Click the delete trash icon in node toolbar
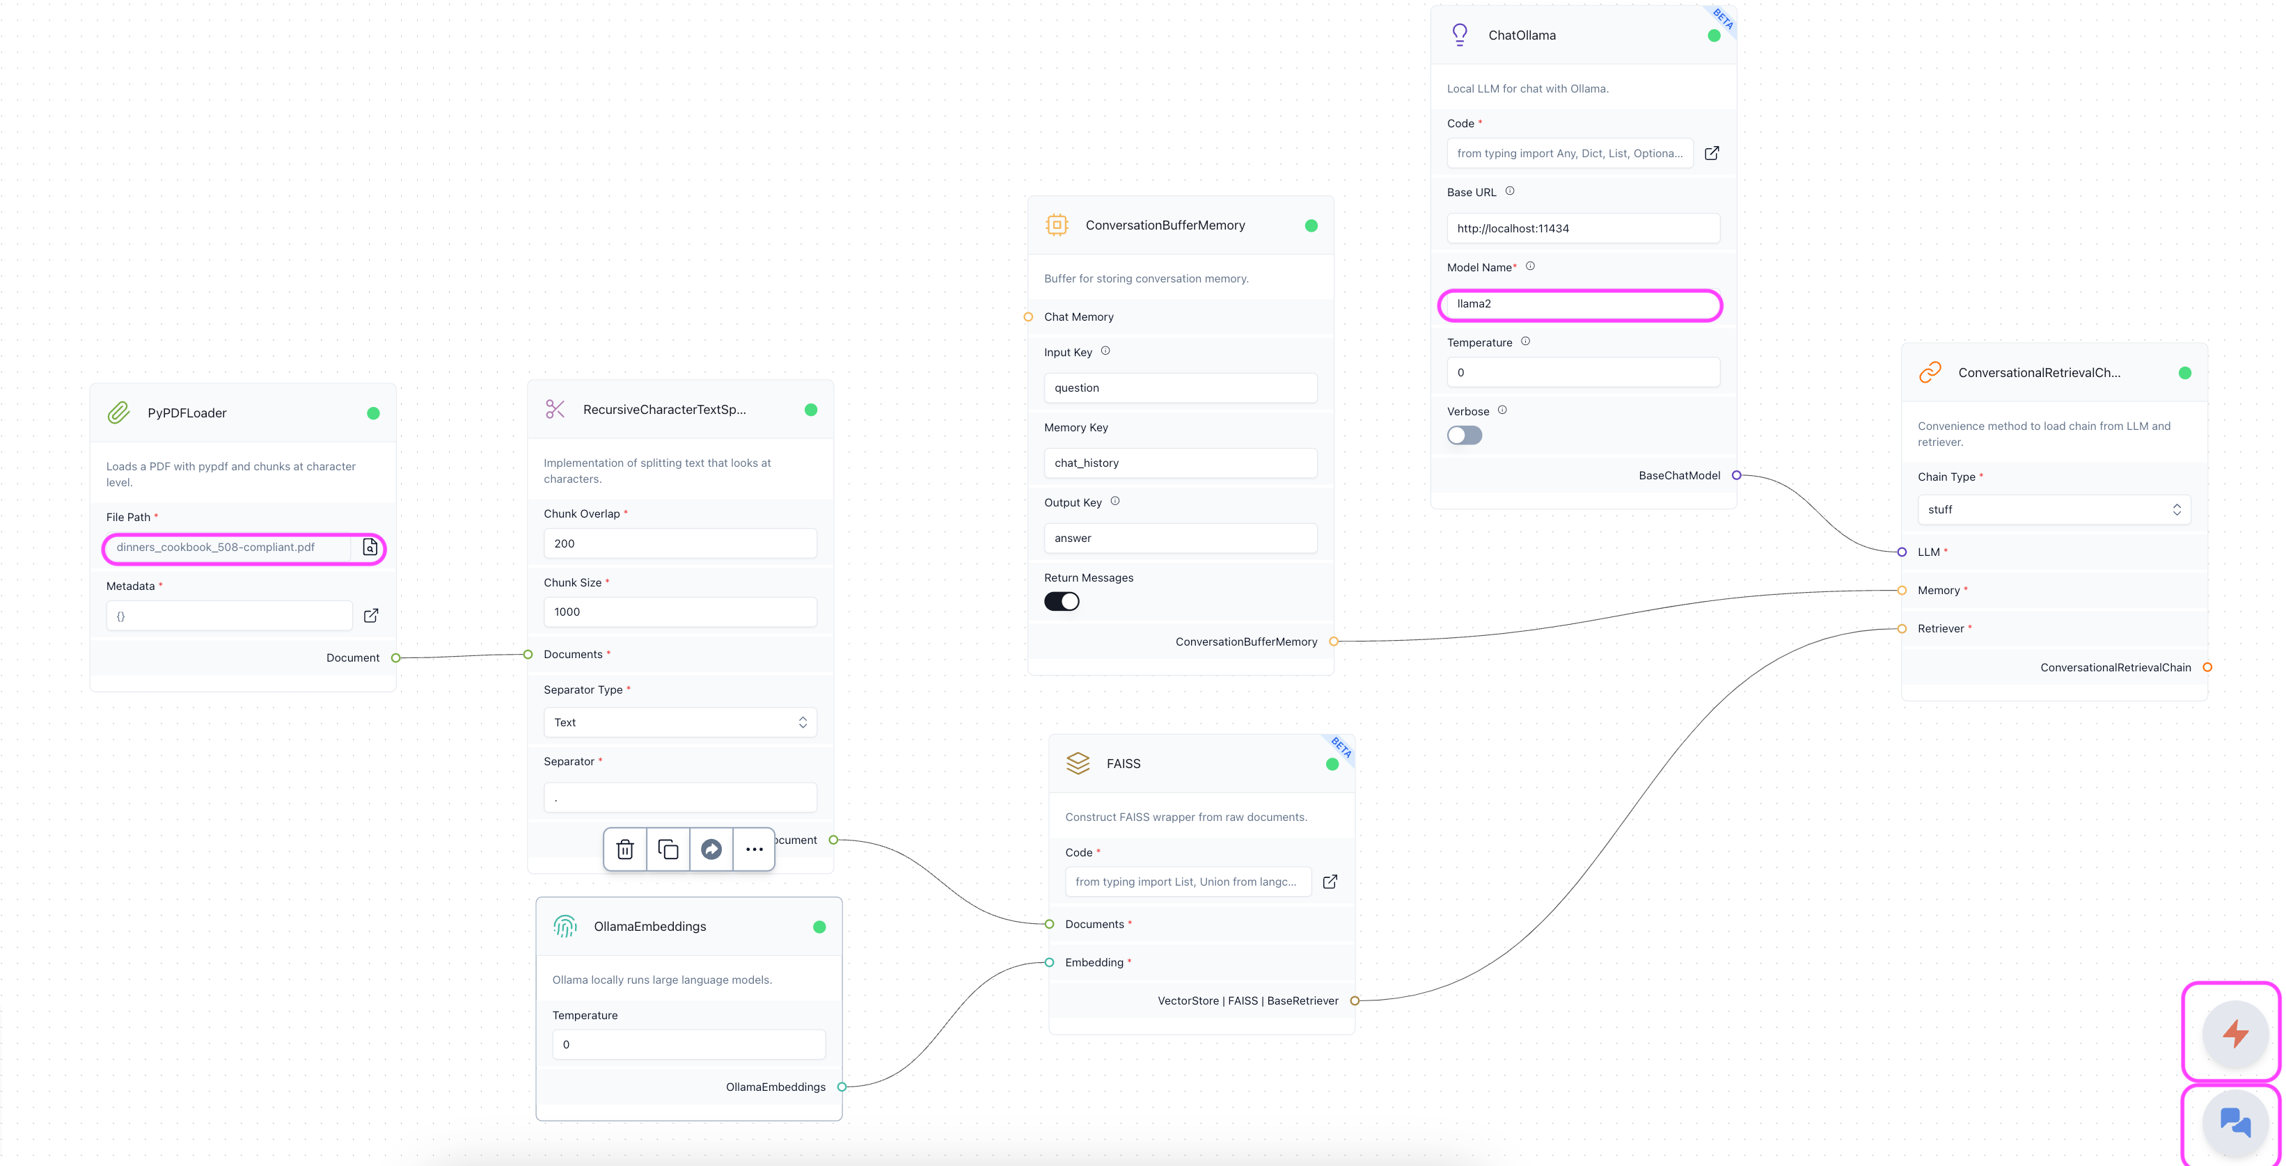The width and height of the screenshot is (2286, 1166). [624, 849]
